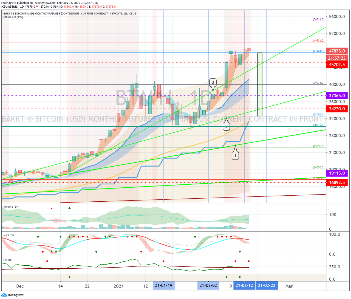Click the red price label 45202.5
This screenshot has width=351, height=299.
coord(337,65)
